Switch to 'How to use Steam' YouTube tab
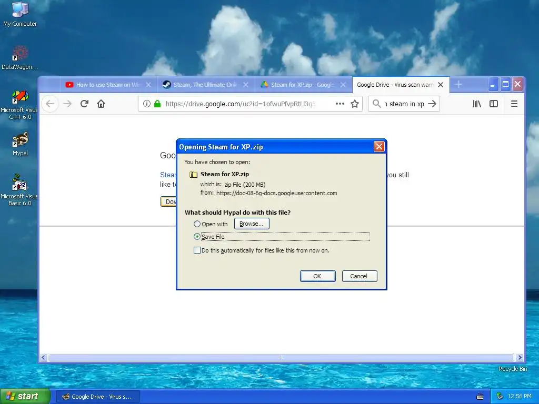This screenshot has width=539, height=404. (108, 85)
